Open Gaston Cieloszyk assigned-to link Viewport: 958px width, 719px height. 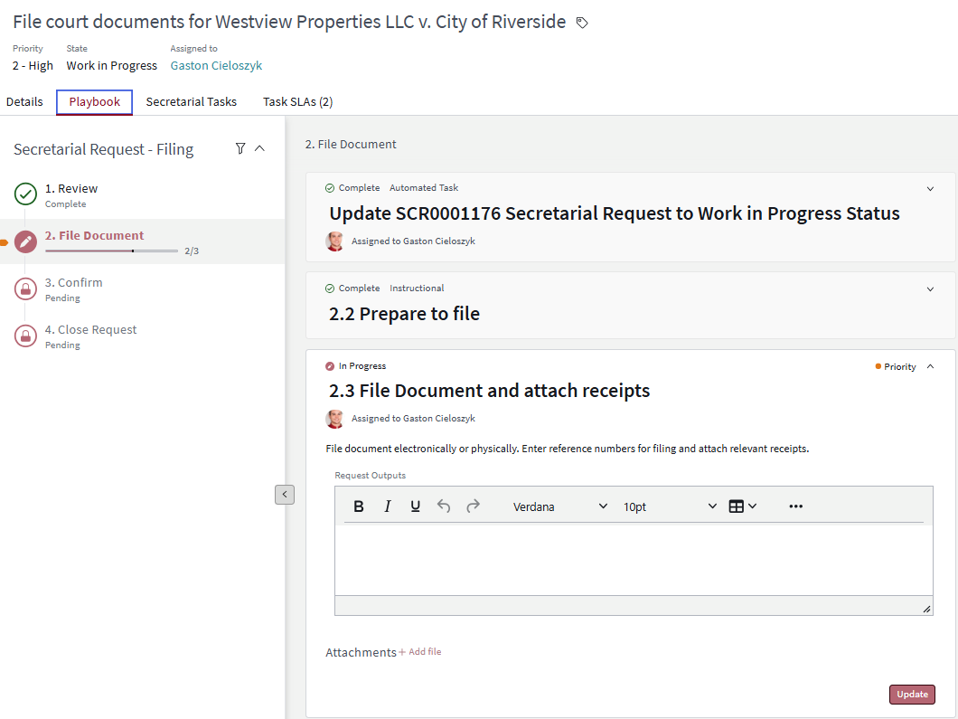coord(216,65)
